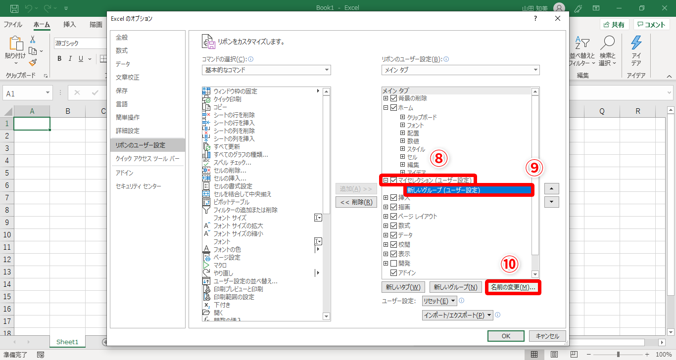Click the help question mark in options dialog
The width and height of the screenshot is (676, 360).
(x=535, y=19)
